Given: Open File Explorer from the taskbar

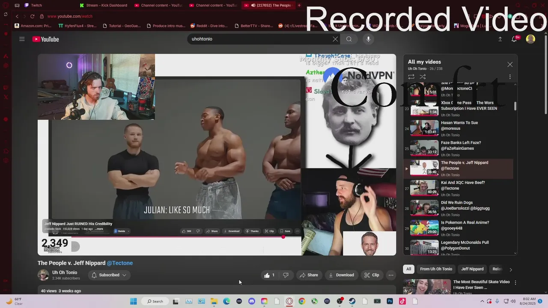Looking at the screenshot, I should pyautogui.click(x=214, y=301).
